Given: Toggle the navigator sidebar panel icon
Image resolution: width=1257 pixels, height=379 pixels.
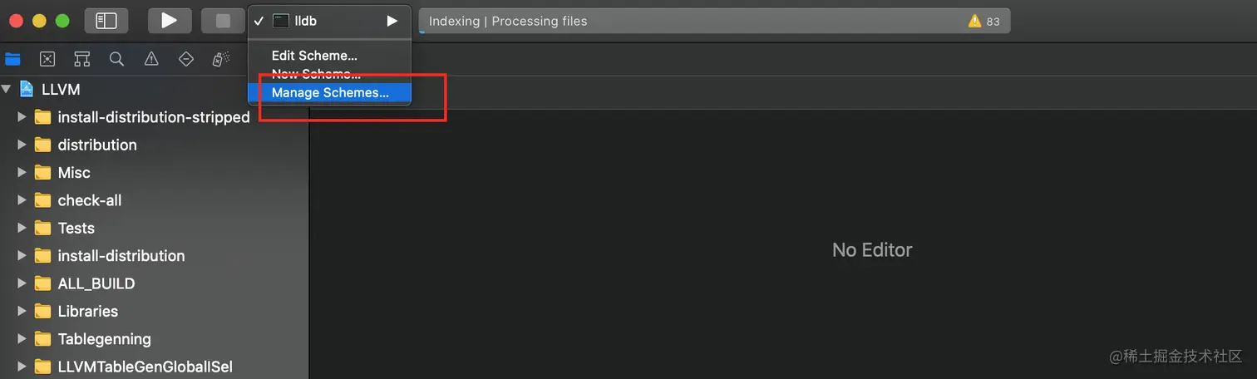Looking at the screenshot, I should 106,21.
